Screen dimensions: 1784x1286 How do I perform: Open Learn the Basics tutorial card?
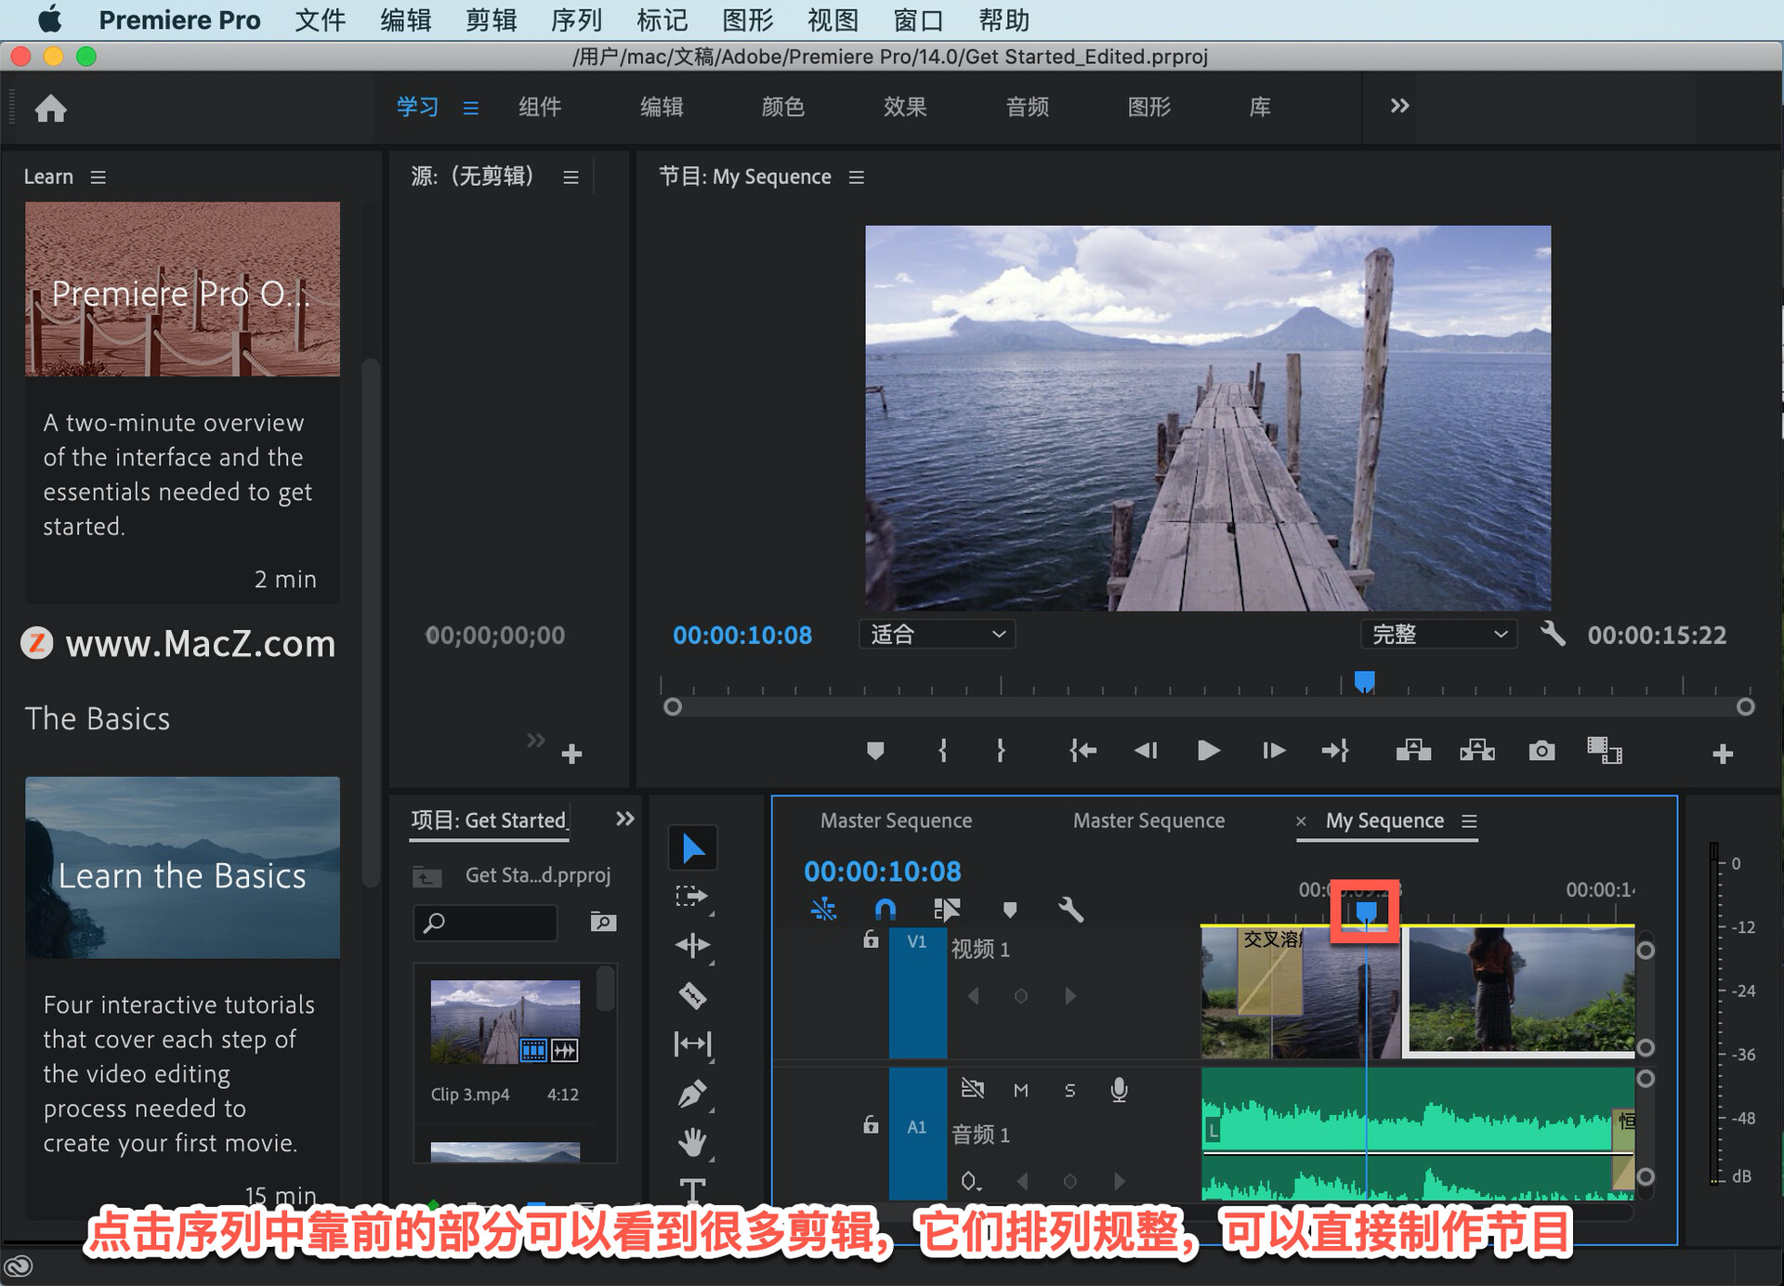[x=182, y=868]
